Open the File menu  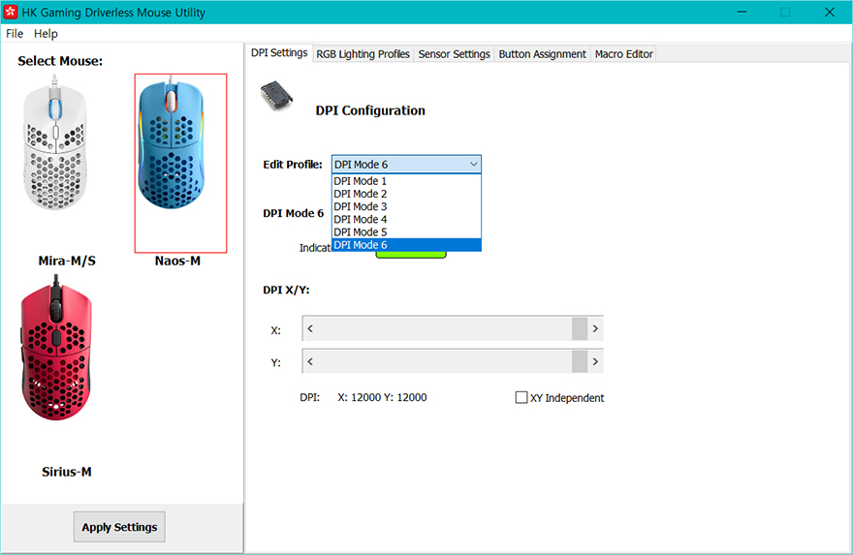click(15, 34)
